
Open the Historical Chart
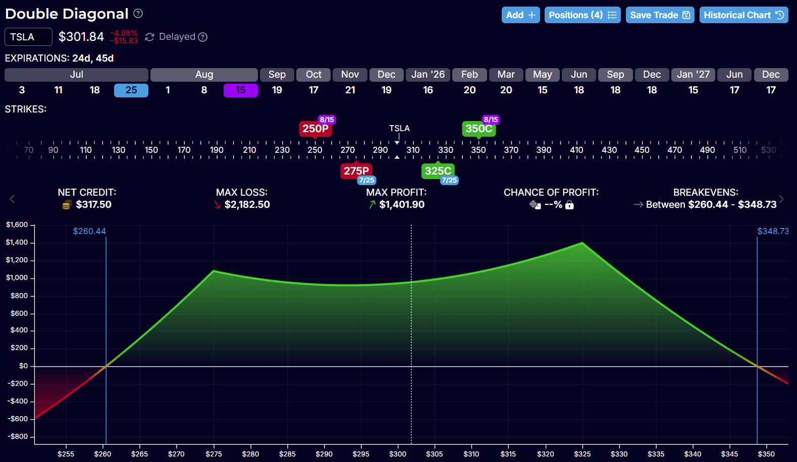(x=743, y=15)
